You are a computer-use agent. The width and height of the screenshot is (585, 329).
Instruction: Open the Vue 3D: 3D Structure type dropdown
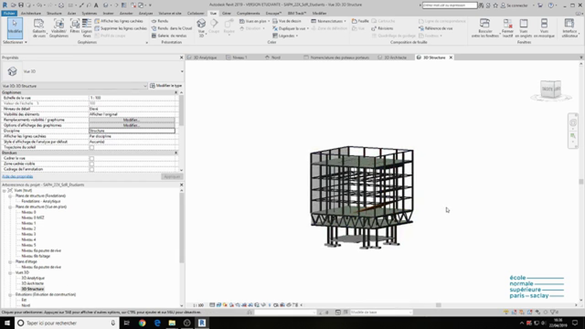tap(75, 86)
